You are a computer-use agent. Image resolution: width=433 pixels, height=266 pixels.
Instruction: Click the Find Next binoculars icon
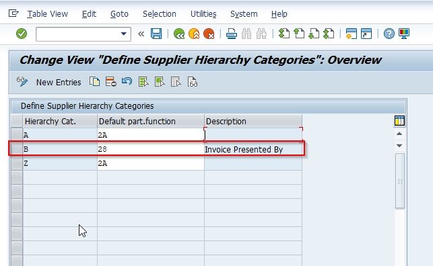coord(261,34)
